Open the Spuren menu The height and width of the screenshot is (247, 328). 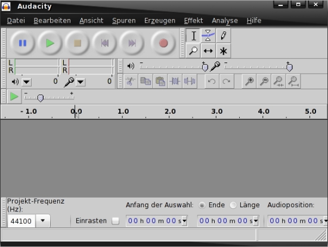124,20
